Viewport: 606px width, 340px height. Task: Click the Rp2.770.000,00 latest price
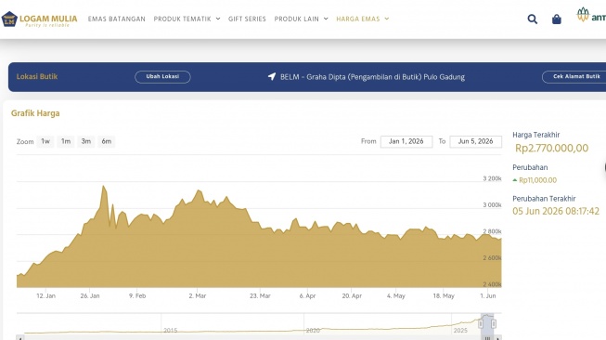point(551,148)
